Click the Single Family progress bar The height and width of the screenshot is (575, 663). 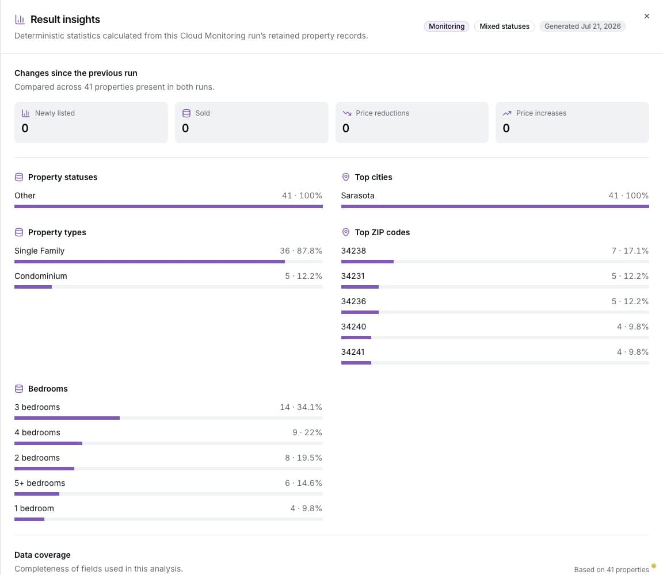tap(168, 262)
